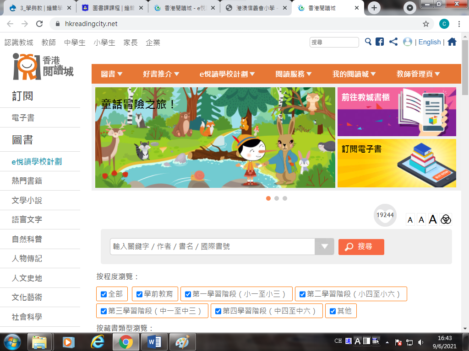Image resolution: width=469 pixels, height=351 pixels.
Task: Go to the home house icon
Action: click(452, 42)
